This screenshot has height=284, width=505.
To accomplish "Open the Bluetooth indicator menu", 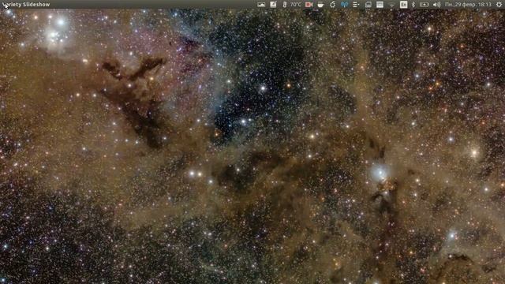I will tap(413, 5).
